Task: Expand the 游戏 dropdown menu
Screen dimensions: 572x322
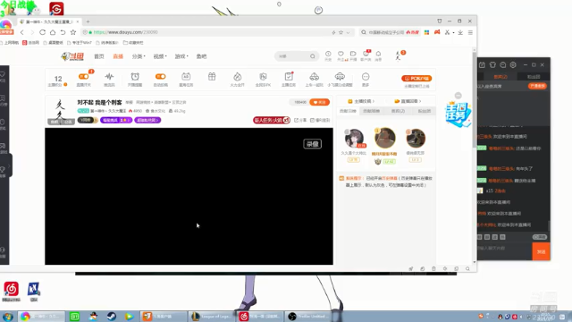Action: click(181, 56)
